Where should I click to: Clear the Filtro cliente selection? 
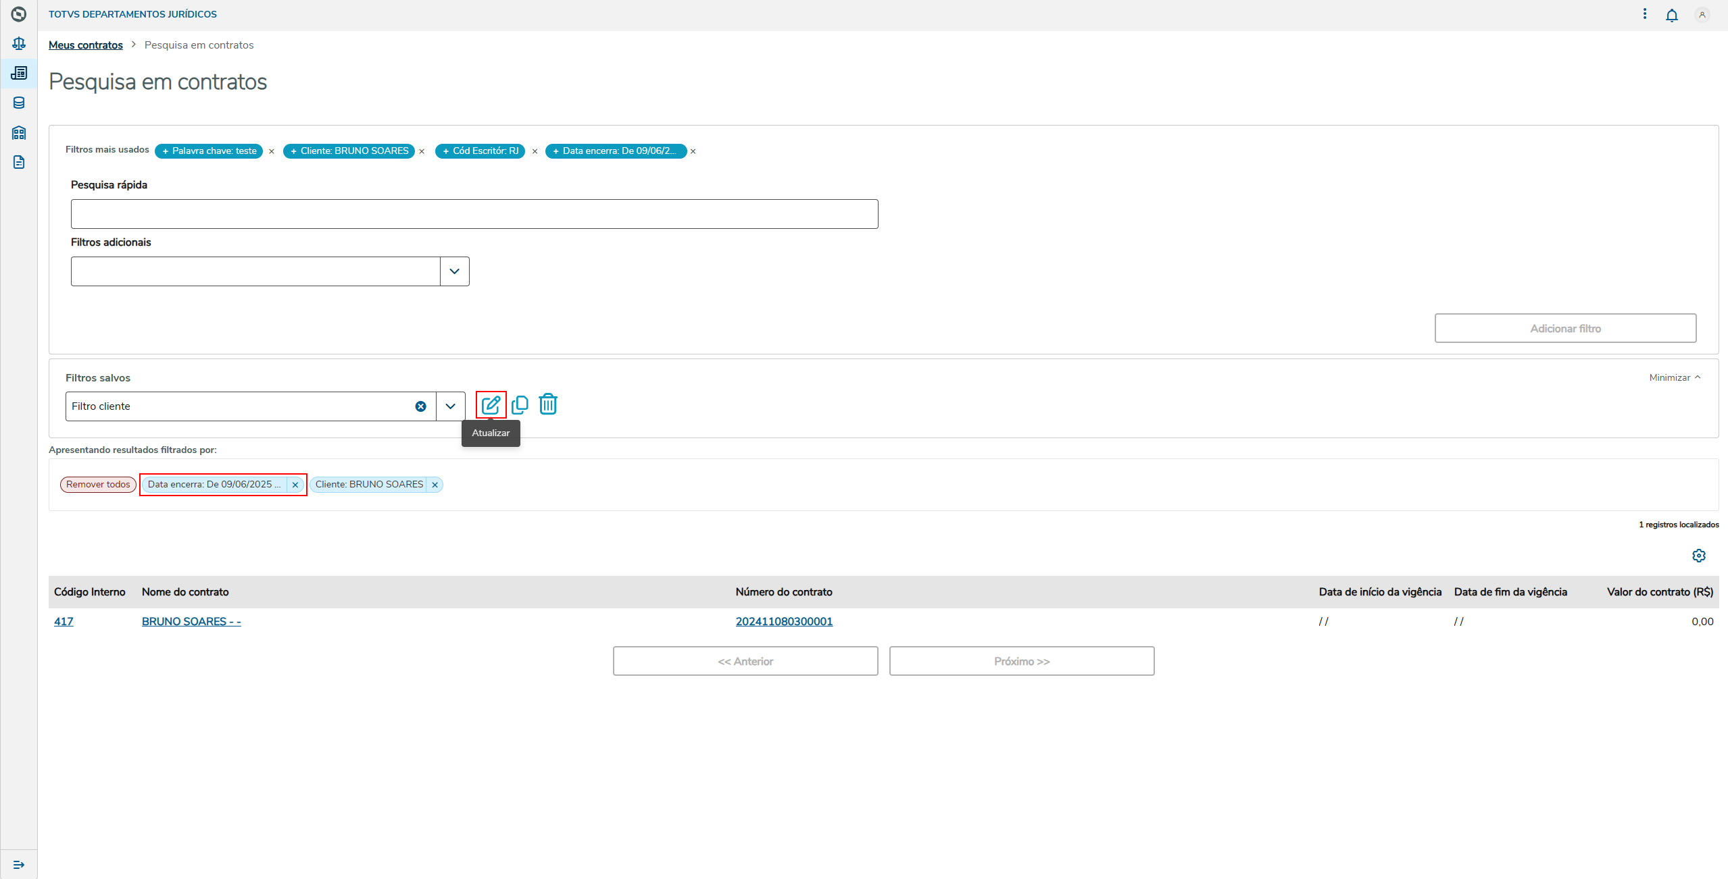pyautogui.click(x=420, y=406)
